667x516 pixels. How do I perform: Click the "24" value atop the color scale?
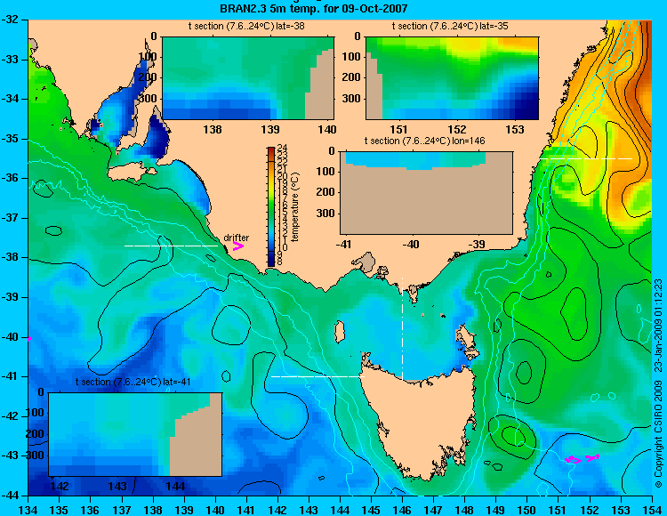[282, 148]
